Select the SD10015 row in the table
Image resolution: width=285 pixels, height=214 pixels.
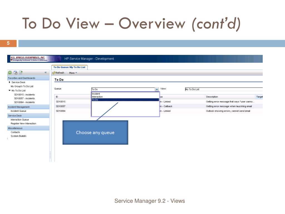tap(159, 102)
